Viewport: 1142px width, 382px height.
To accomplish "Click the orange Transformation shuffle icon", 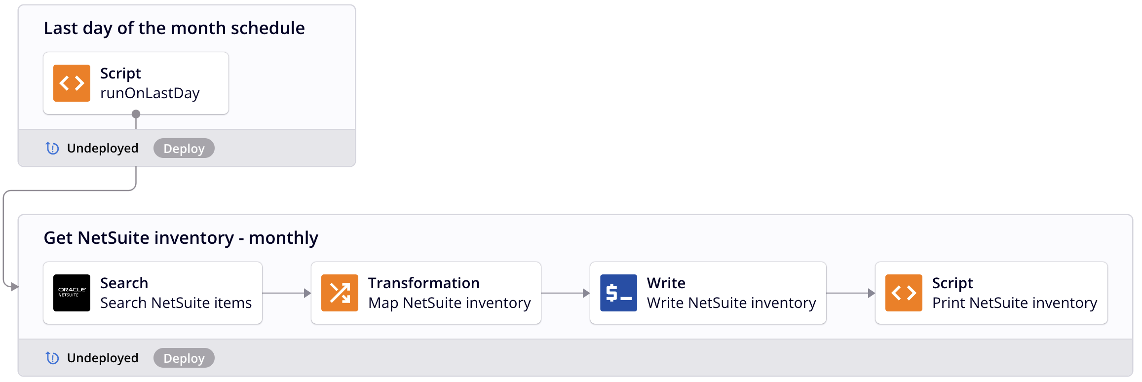I will 340,293.
